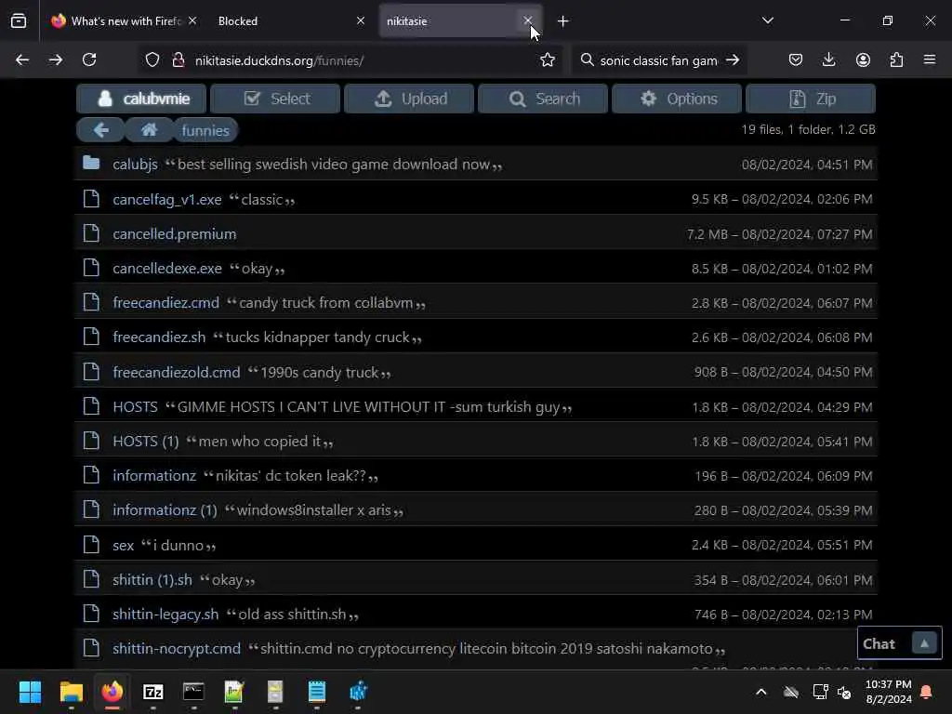Click file icon beside cancelled.premium
952x714 pixels.
pos(91,232)
